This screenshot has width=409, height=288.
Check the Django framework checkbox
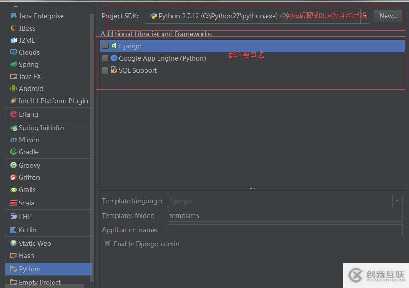pos(105,45)
